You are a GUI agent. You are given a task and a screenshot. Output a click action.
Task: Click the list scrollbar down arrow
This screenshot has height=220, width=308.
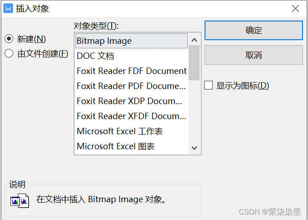coord(194,148)
